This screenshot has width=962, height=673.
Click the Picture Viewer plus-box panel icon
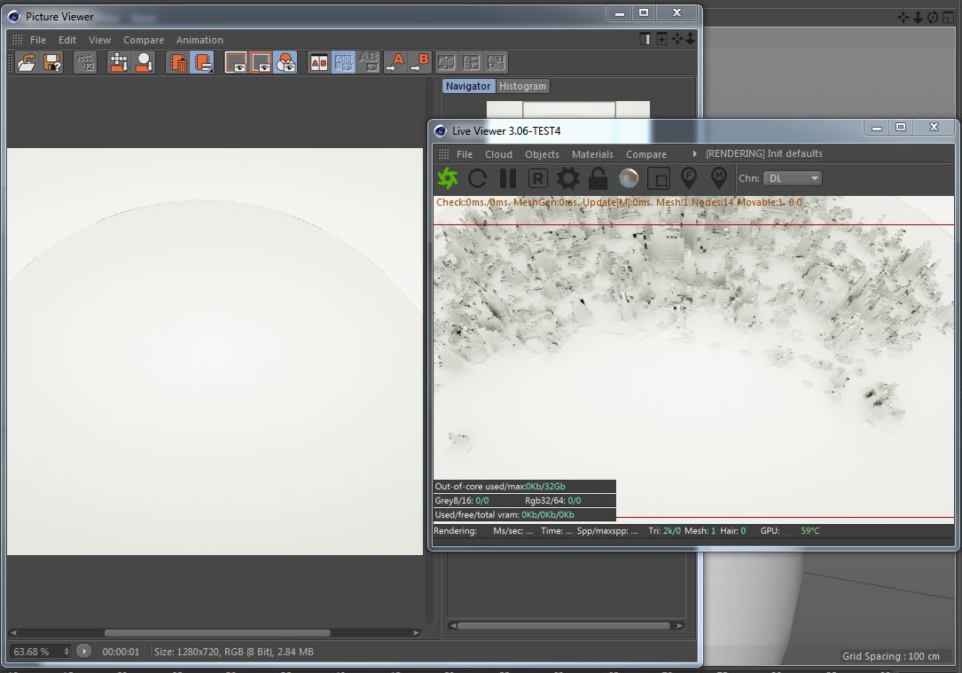coord(661,39)
